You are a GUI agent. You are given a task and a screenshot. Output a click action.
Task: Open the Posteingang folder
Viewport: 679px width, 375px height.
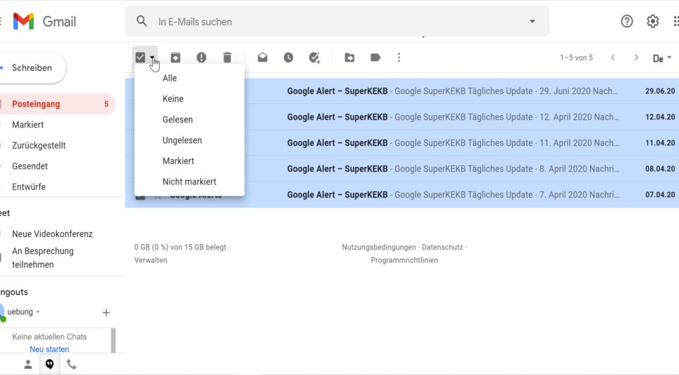pyautogui.click(x=57, y=104)
